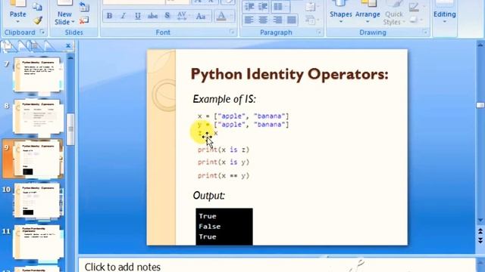Open the Arrange options
485x272 pixels.
368,12
